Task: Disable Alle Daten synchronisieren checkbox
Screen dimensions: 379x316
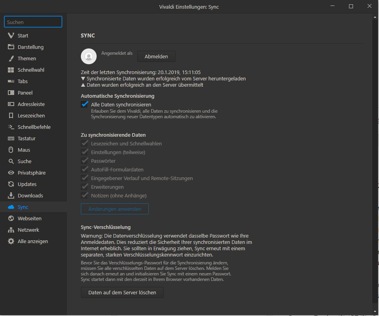Action: tap(84, 104)
